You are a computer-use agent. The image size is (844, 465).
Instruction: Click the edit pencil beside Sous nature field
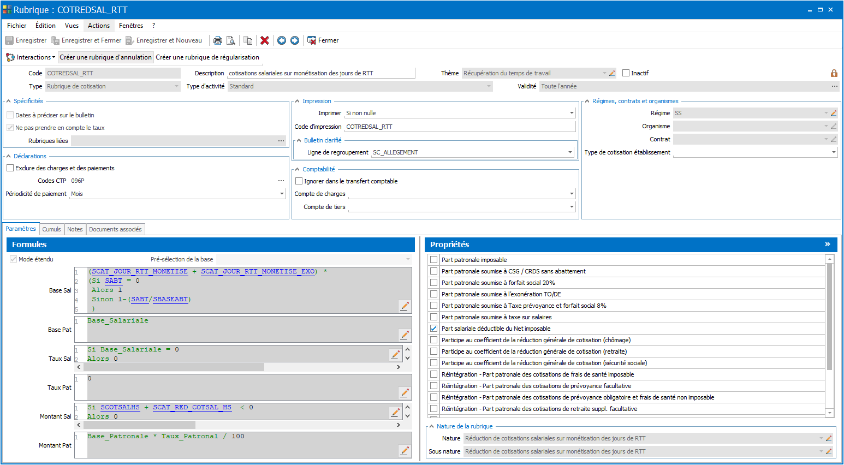[829, 451]
